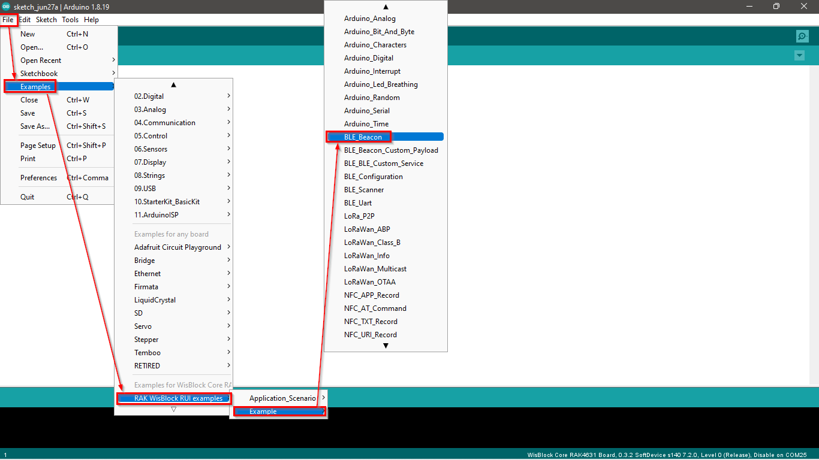The image size is (819, 460).
Task: Select the Example submenu entry
Action: (x=279, y=411)
